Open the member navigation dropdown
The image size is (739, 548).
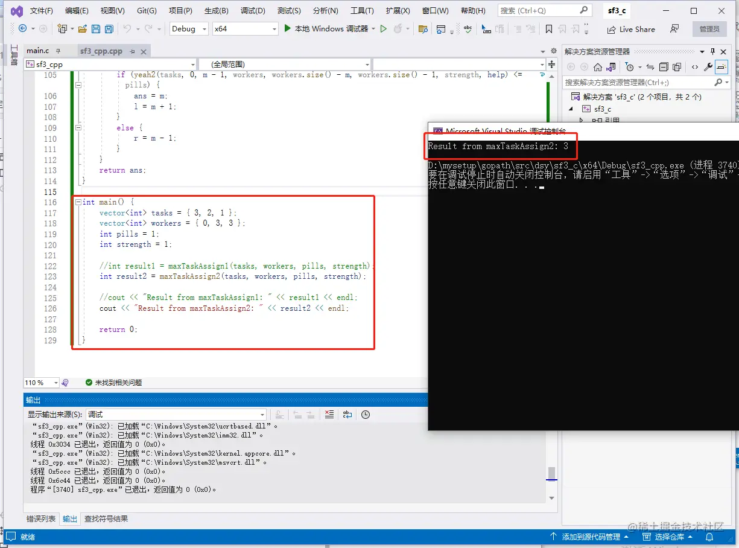click(x=459, y=64)
